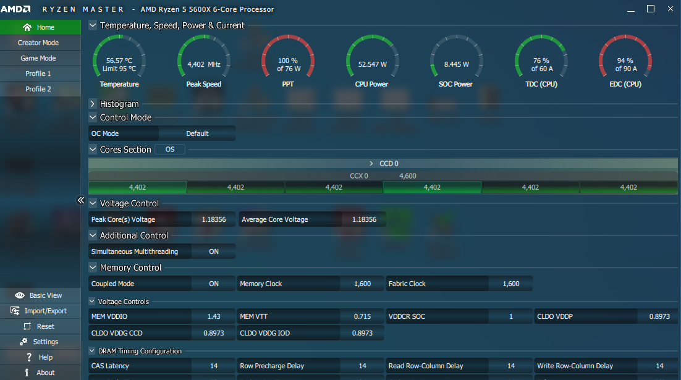Open Settings
Screen dimensions: 681x380
(40, 342)
